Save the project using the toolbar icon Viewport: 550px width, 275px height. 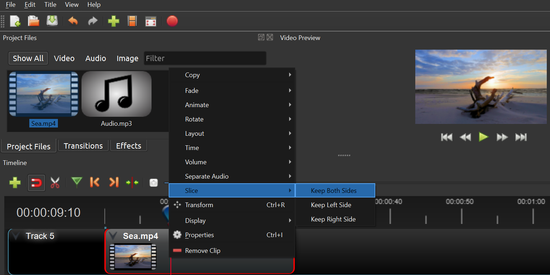coord(52,21)
